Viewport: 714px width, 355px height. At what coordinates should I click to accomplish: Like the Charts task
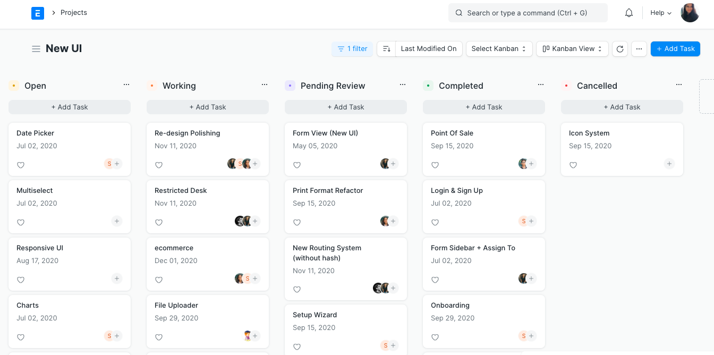click(x=21, y=337)
